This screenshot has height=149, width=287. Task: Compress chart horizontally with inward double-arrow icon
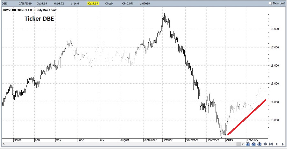pyautogui.click(x=271, y=144)
